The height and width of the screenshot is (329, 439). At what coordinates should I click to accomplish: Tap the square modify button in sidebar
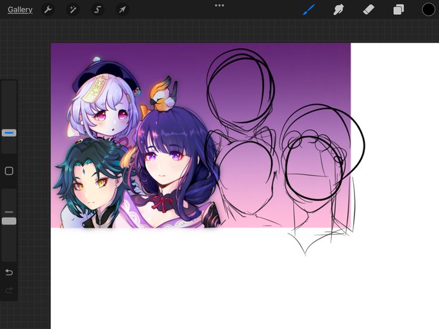9,171
